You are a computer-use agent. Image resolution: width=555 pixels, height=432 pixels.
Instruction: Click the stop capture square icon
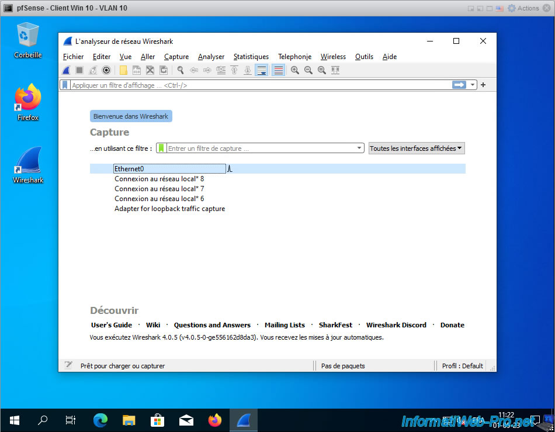tap(79, 70)
